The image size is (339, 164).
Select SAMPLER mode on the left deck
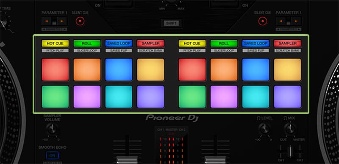pos(150,44)
